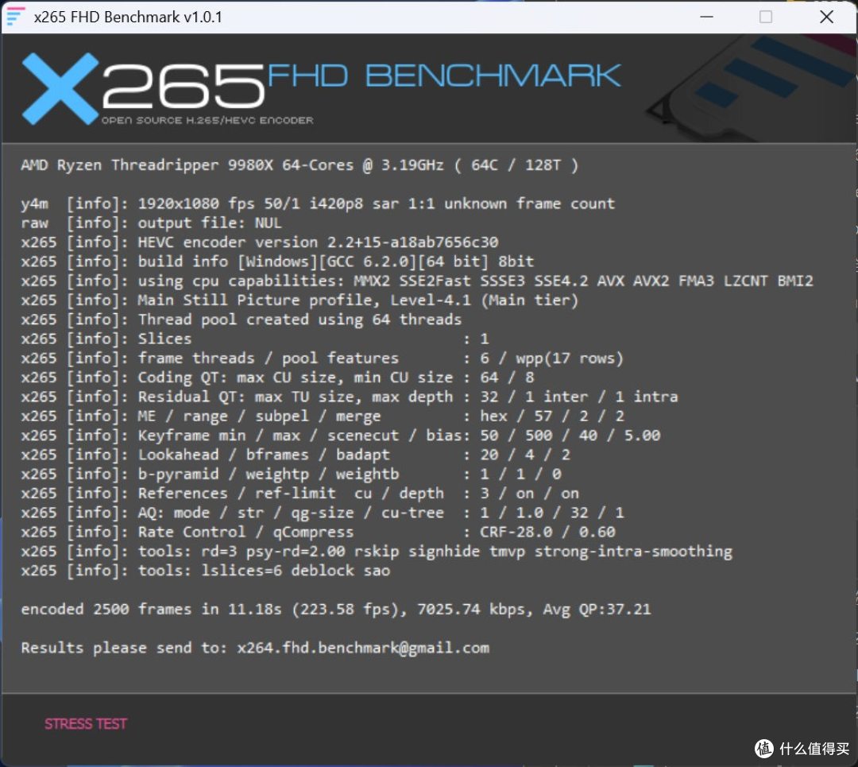858x767 pixels.
Task: Click the 'AQ: mode / str / qg-size' line
Action: pyautogui.click(x=323, y=513)
